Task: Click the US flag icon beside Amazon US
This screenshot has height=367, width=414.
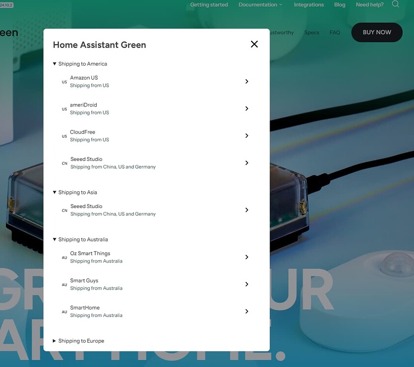Action: 64,81
